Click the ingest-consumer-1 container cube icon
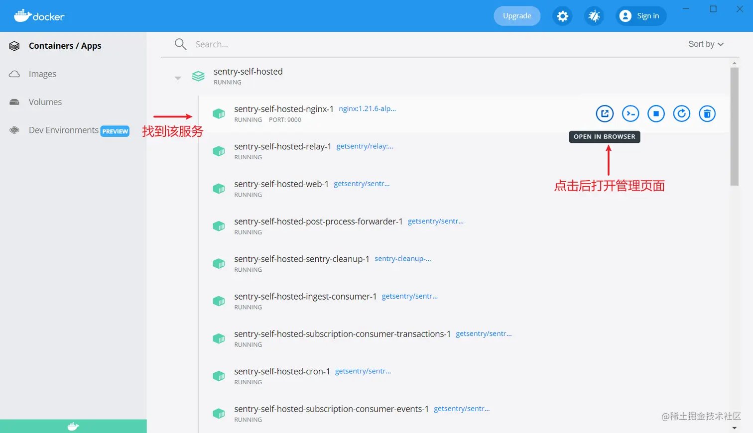Viewport: 753px width, 433px height. point(219,301)
